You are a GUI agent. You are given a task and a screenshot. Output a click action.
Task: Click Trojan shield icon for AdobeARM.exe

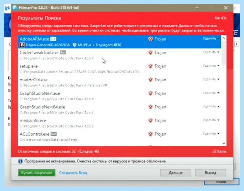(150, 39)
